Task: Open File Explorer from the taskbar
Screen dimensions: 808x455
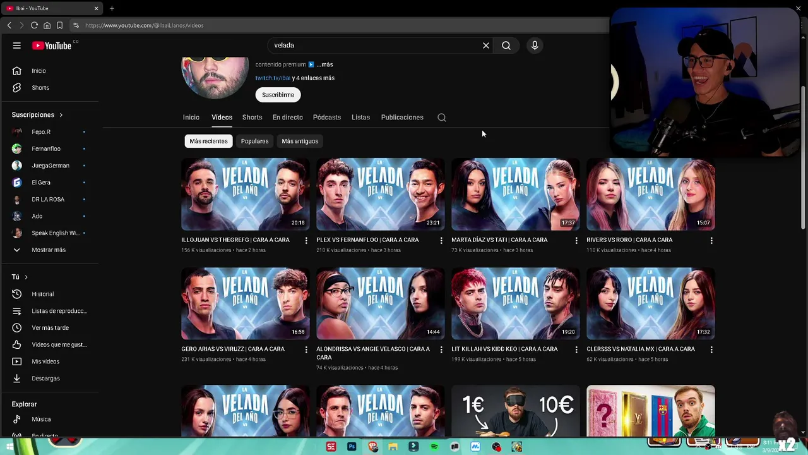Action: tap(393, 447)
